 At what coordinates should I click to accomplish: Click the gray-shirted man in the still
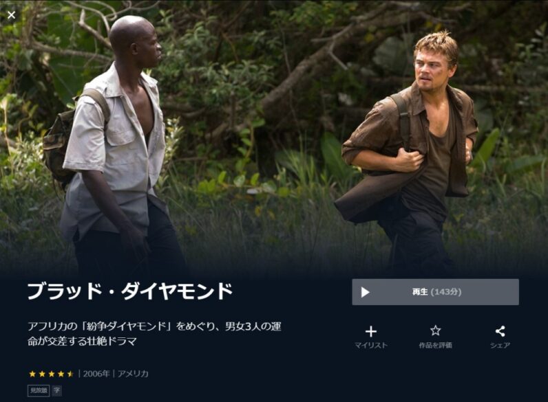point(116,146)
